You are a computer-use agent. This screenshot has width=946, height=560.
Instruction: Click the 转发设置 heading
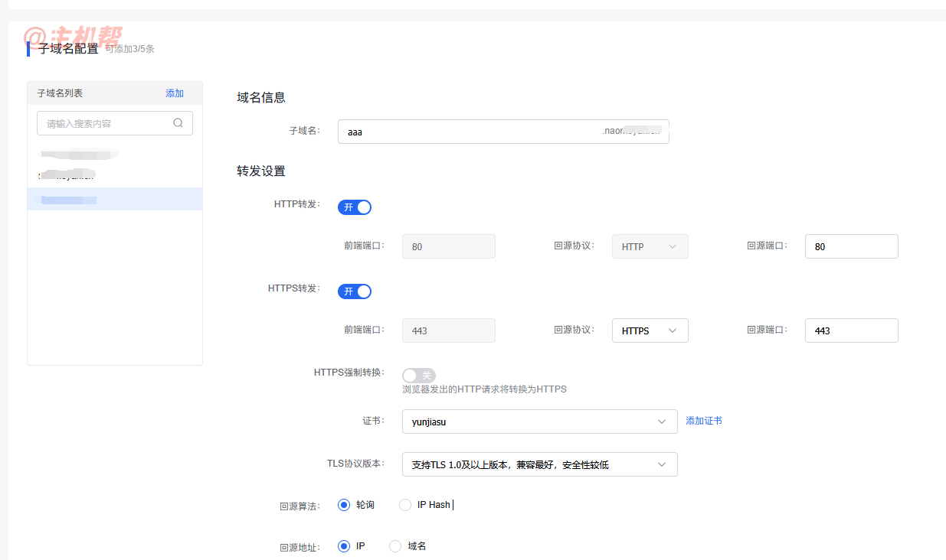click(261, 171)
